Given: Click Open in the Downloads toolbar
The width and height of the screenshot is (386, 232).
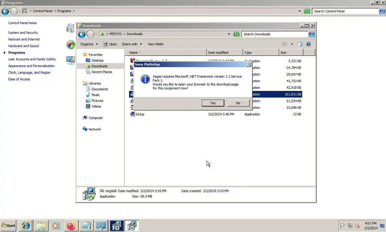Looking at the screenshot, I should pos(110,44).
